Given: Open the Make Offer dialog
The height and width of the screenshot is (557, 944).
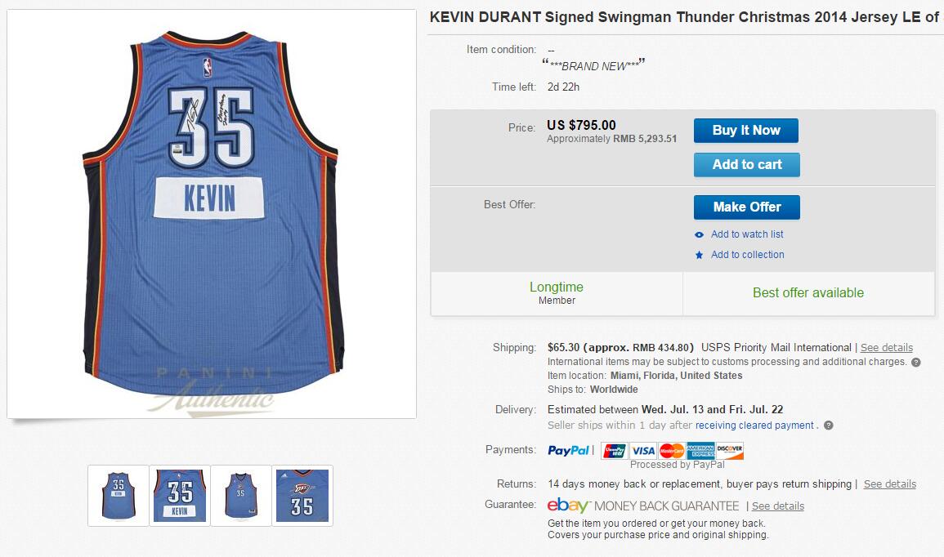Looking at the screenshot, I should pos(746,207).
